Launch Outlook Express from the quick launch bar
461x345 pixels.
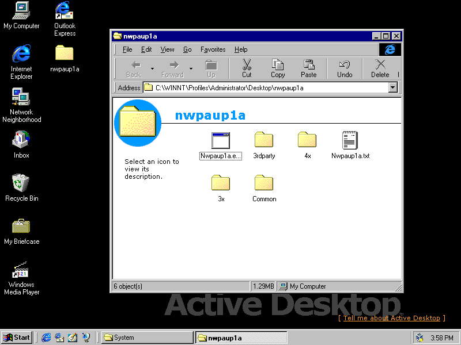point(59,338)
